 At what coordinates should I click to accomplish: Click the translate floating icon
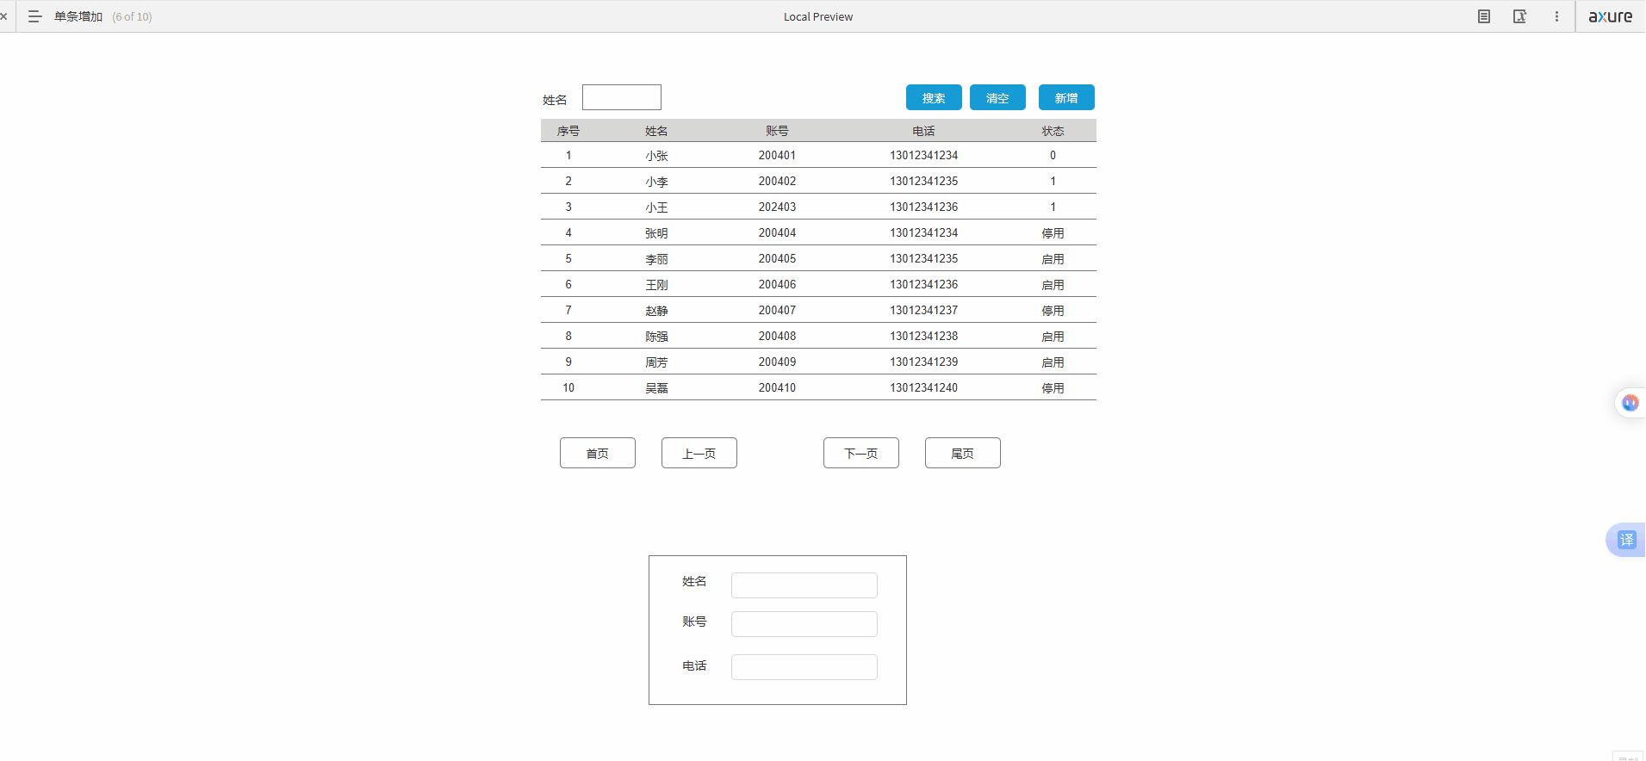tap(1626, 540)
